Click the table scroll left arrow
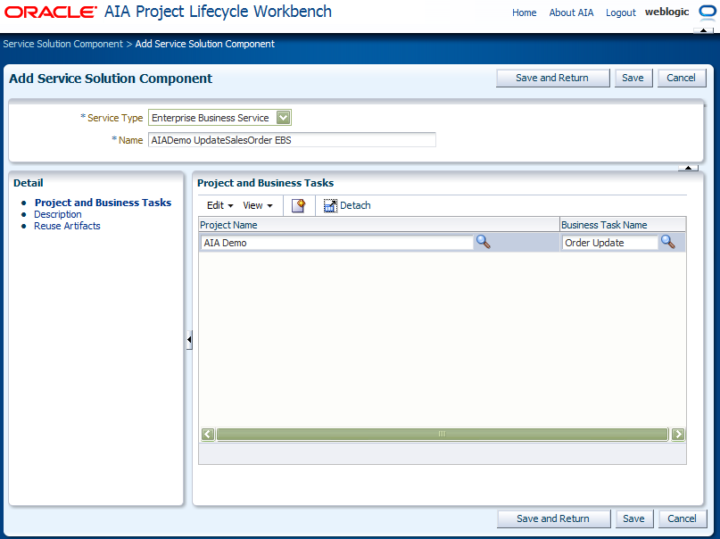 (208, 435)
